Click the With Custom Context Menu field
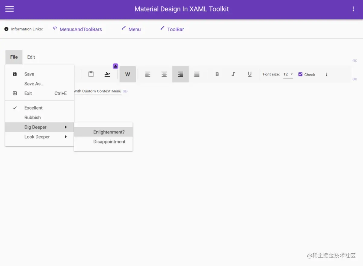 97,91
